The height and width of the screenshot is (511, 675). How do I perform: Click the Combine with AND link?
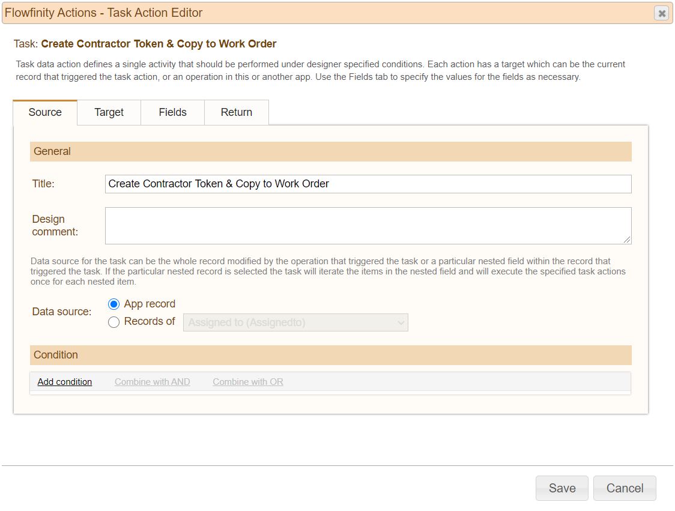(x=153, y=382)
